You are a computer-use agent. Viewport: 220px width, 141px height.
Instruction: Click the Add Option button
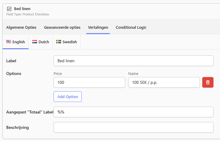point(68,97)
